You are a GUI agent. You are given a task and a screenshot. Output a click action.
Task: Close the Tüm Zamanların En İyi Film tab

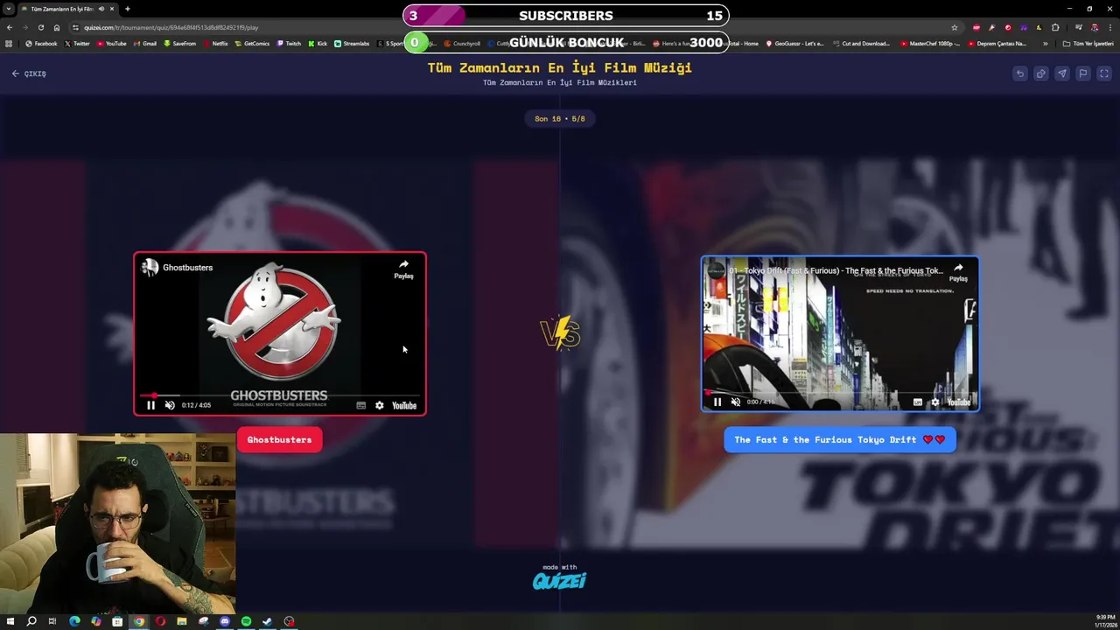tap(113, 9)
